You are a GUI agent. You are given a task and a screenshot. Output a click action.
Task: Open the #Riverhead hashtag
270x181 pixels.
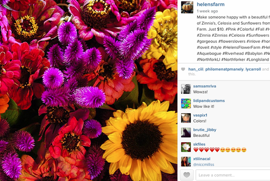coord(233,53)
